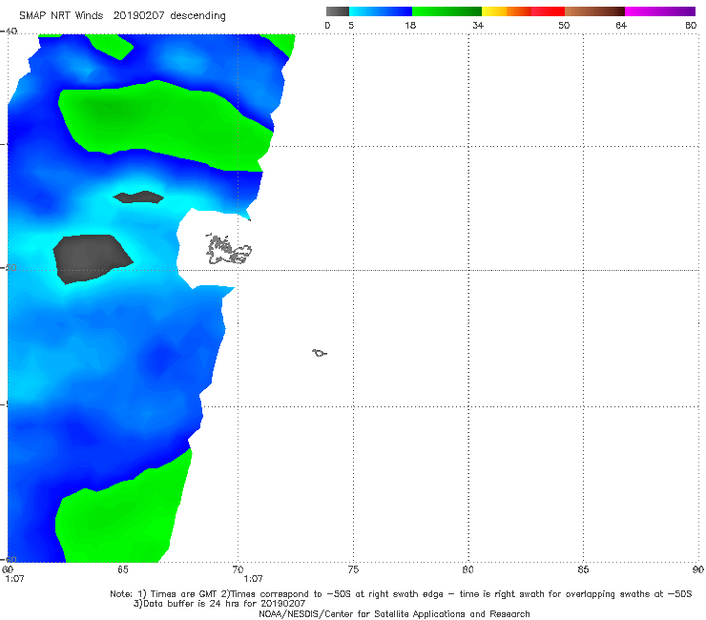This screenshot has width=706, height=620.
Task: Click the gray 0-5 segment of the color bar
Action: coord(337,11)
